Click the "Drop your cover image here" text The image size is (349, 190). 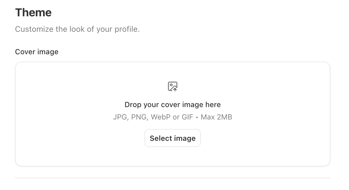(x=173, y=105)
